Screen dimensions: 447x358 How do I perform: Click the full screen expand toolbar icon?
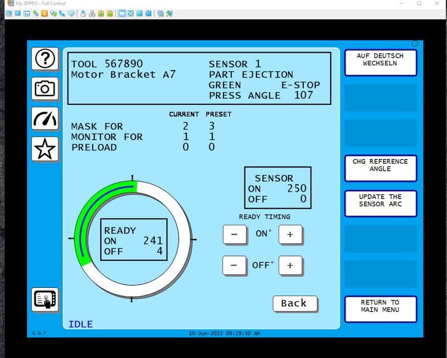148,13
